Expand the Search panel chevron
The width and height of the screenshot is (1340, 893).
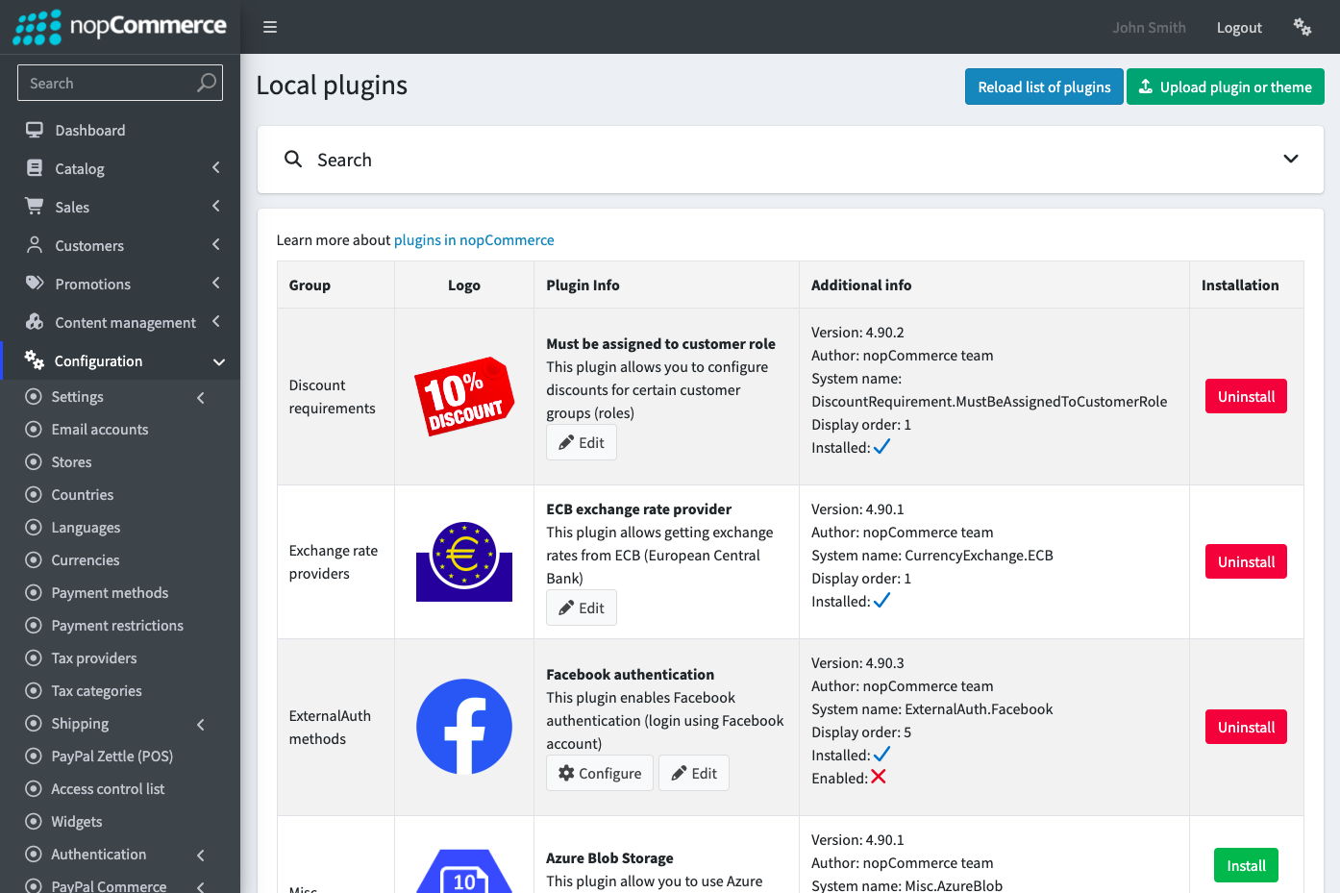[1291, 160]
